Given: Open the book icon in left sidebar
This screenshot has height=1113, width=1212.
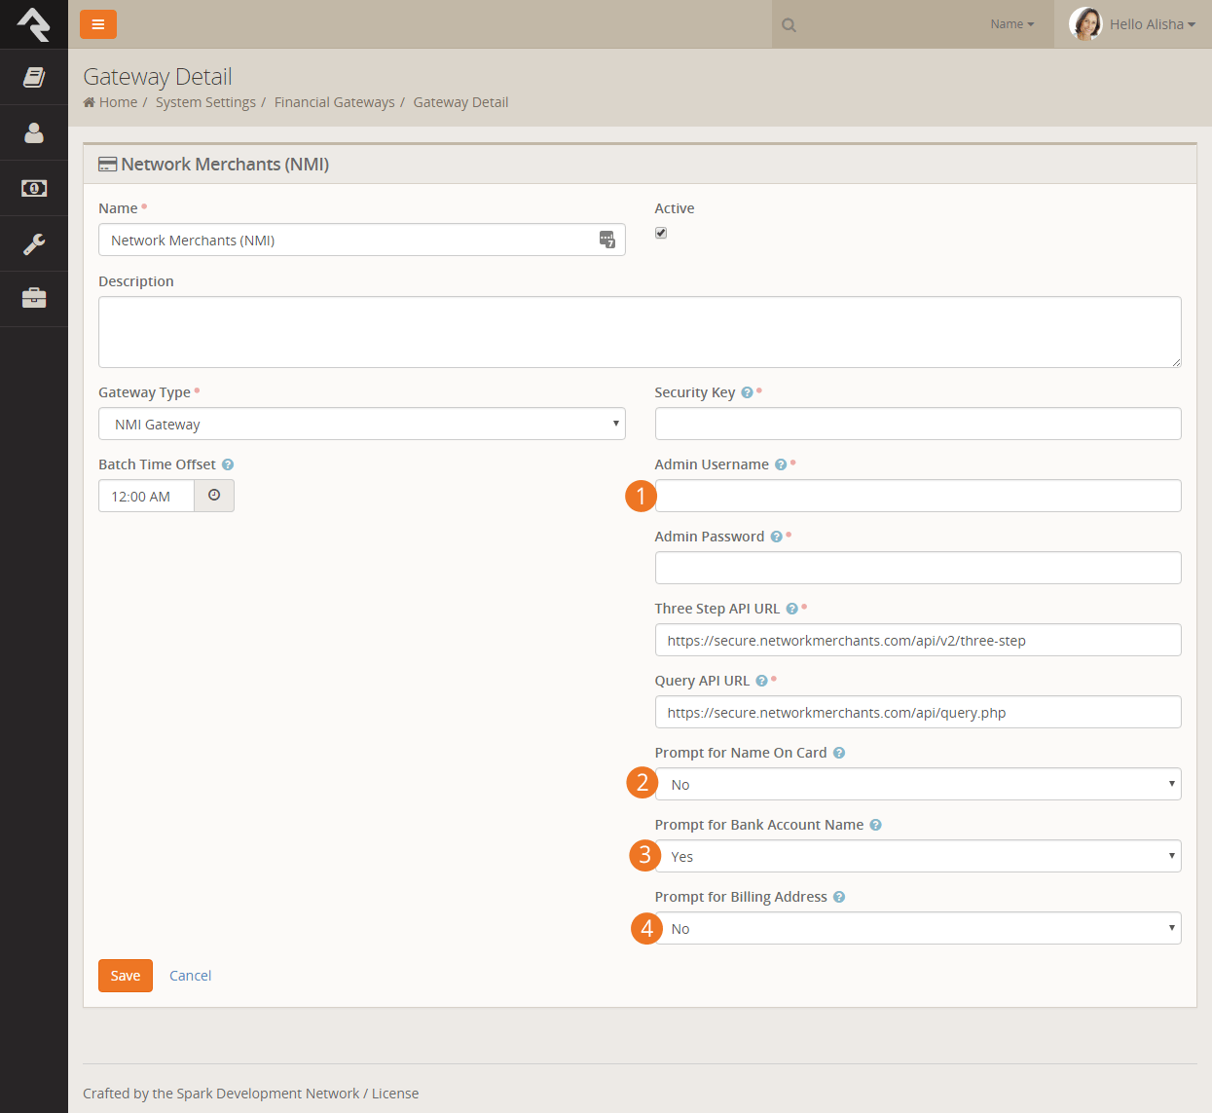Looking at the screenshot, I should [x=34, y=77].
